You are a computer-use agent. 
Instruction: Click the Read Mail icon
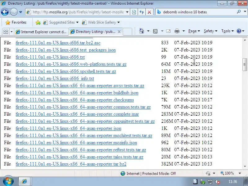pyautogui.click(x=168, y=31)
